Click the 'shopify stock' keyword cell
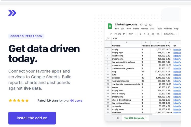 (126, 90)
